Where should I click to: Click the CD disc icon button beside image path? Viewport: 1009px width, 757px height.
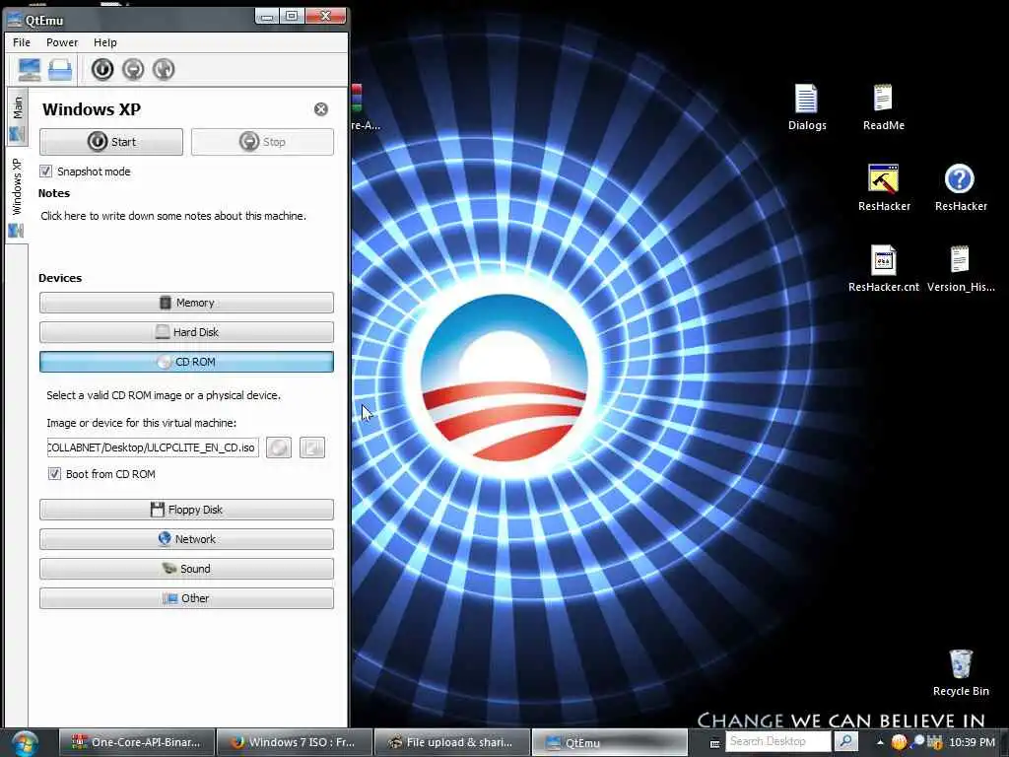point(279,447)
